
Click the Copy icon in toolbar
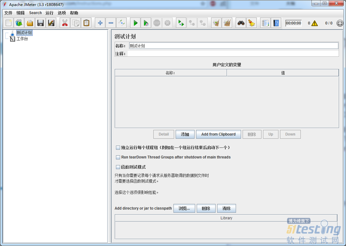click(76, 23)
